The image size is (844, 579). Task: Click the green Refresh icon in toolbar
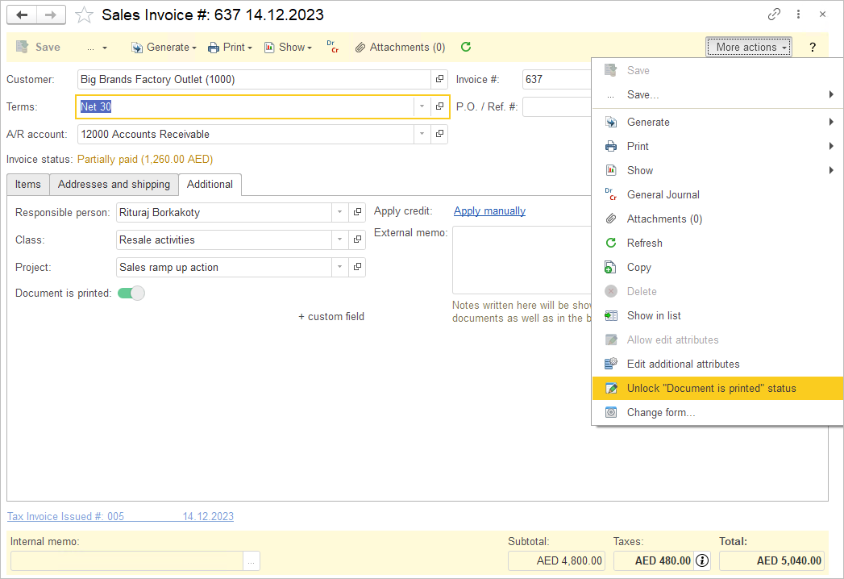point(466,48)
